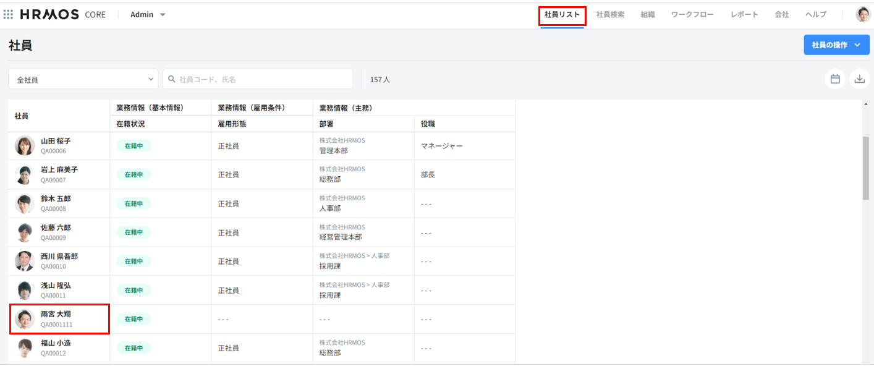874x366 pixels.
Task: Go to the ワークフロー menu
Action: tap(692, 15)
